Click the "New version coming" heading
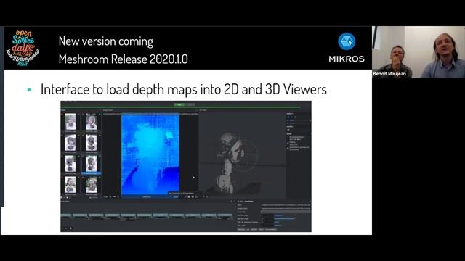Screen dimensions: 465x261 coord(106,41)
